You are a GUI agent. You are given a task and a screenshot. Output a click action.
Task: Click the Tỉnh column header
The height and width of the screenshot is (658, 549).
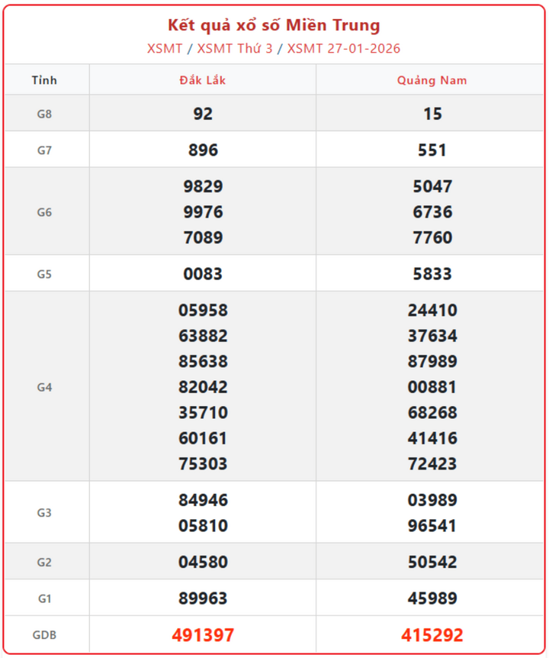point(44,80)
